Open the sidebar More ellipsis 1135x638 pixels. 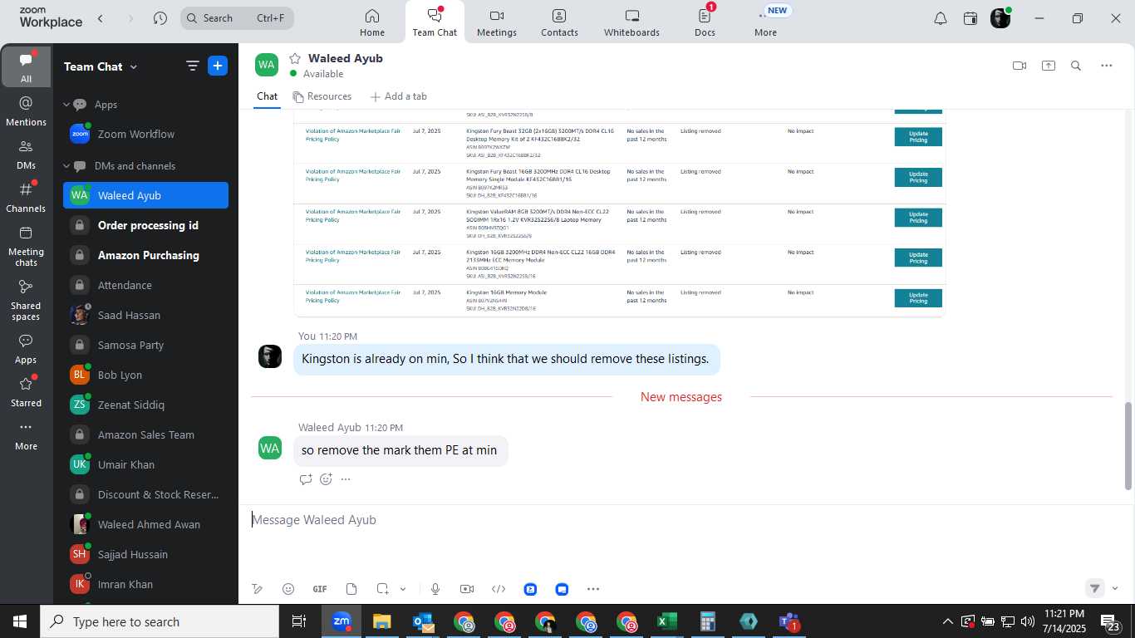[x=26, y=435]
